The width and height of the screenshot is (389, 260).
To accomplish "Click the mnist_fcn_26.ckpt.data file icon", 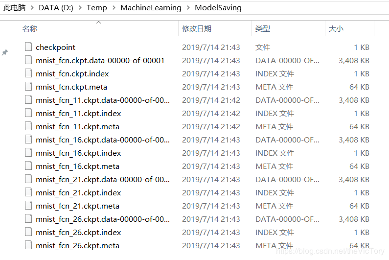I will [28, 218].
